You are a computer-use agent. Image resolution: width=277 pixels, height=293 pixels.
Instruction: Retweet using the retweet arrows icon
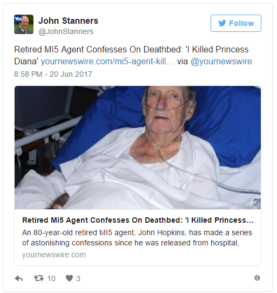(39, 278)
